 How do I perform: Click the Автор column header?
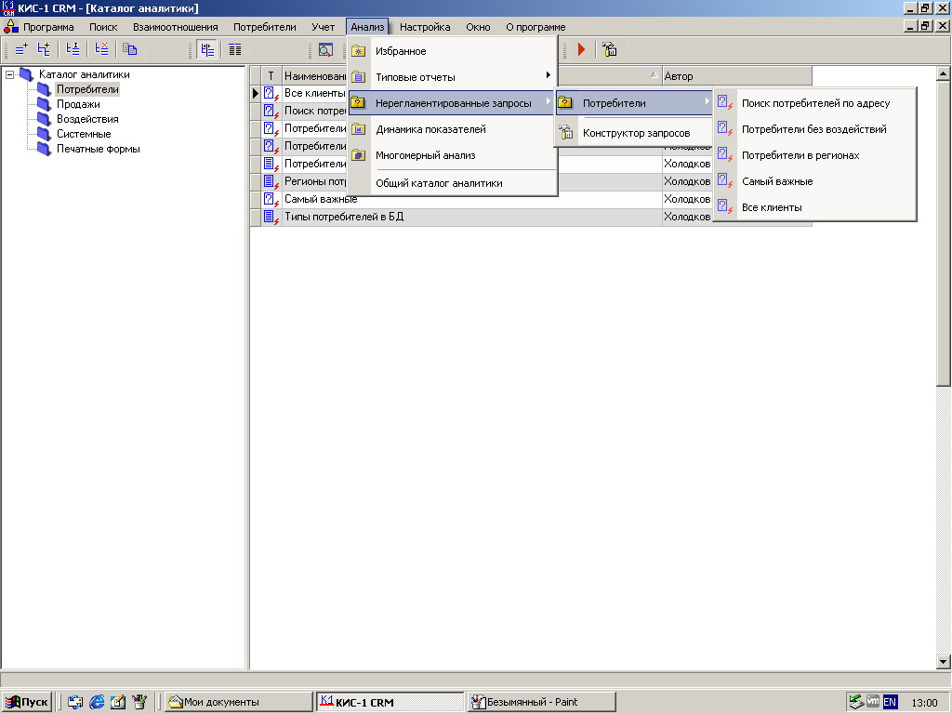[737, 76]
